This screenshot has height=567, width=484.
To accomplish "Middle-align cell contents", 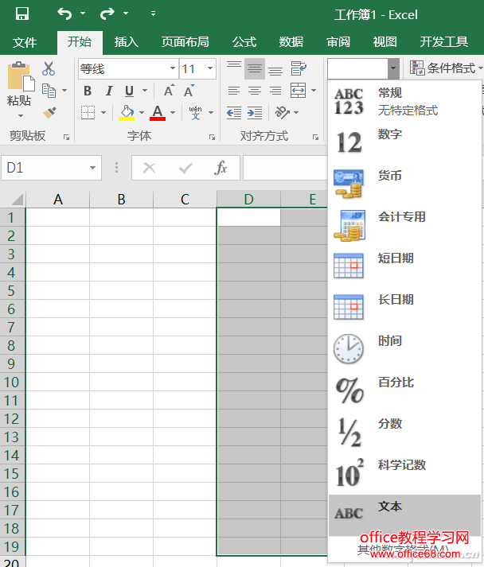I will click(x=255, y=68).
